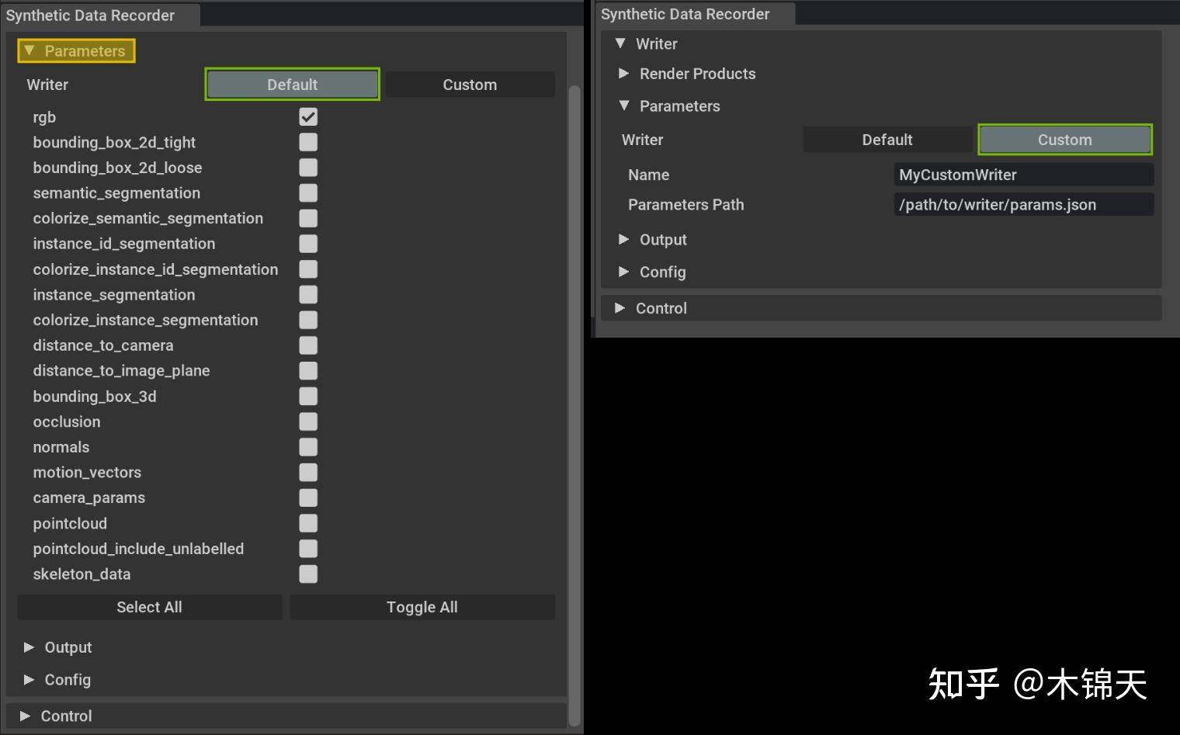Disable the rgb output checkbox
The image size is (1180, 735).
pyautogui.click(x=307, y=116)
